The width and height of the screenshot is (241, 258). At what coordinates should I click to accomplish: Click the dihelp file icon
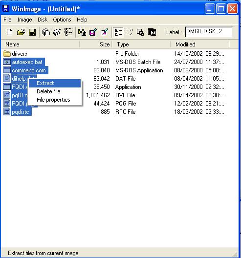(x=7, y=79)
